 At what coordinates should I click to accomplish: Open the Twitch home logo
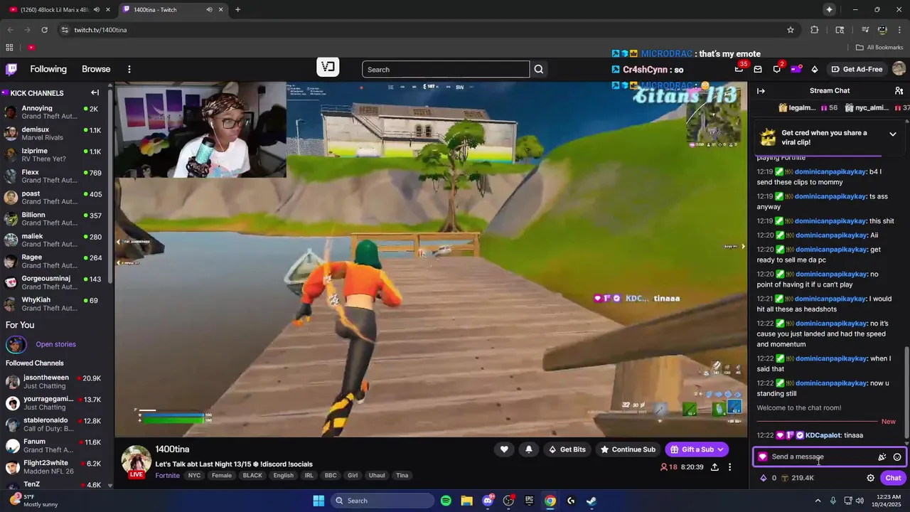(11, 69)
